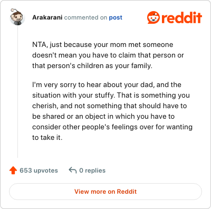Click the "commented on" text in header
This screenshot has height=209, width=211.
(x=85, y=17)
